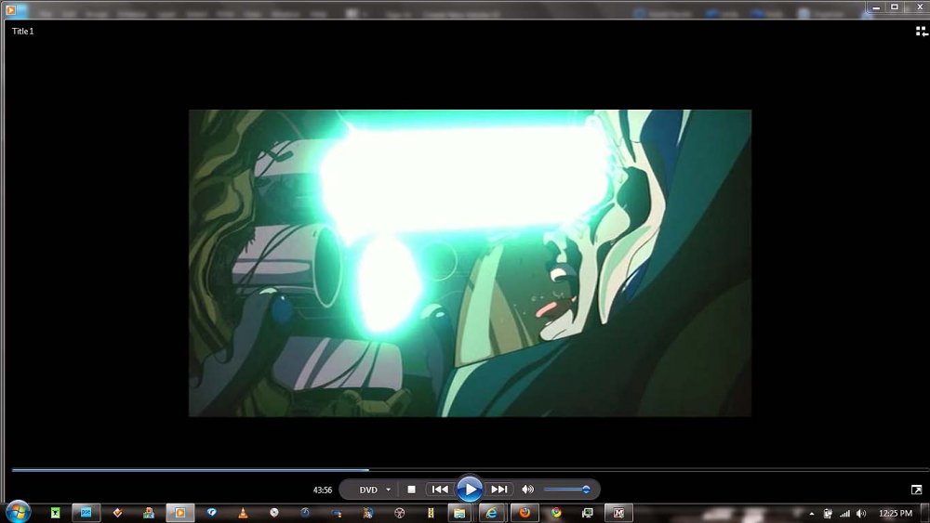This screenshot has height=523, width=930.
Task: Stop the DVD playback
Action: click(411, 490)
